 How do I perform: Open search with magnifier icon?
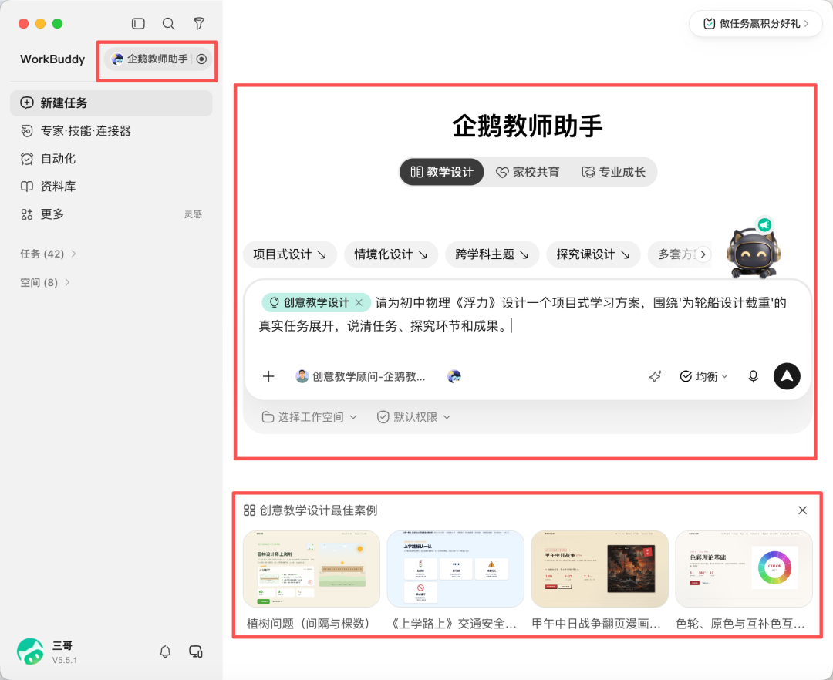click(168, 23)
